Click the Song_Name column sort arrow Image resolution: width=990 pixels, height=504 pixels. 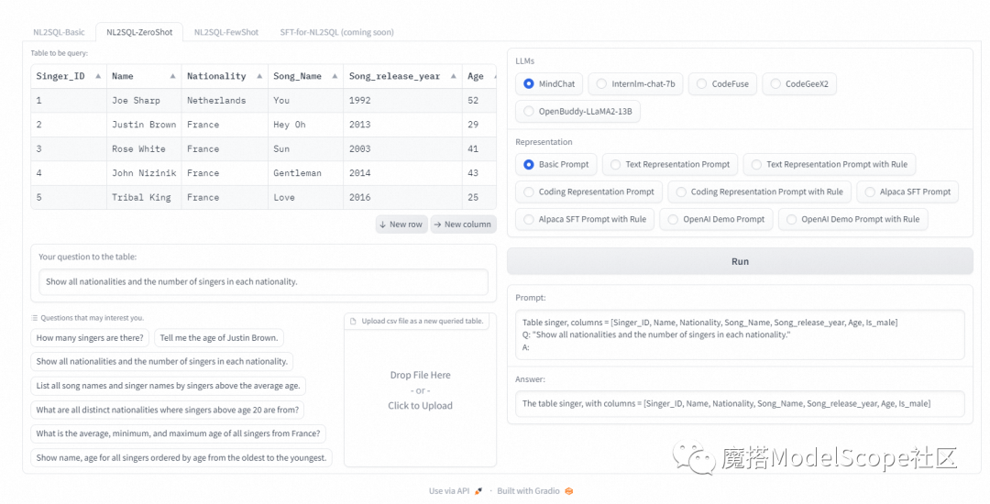point(334,76)
